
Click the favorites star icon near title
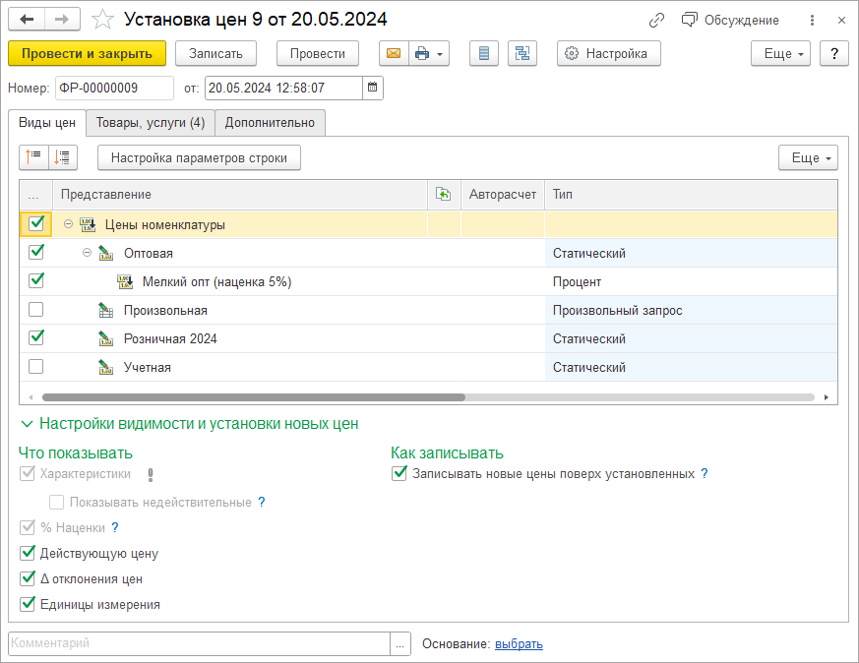coord(100,20)
